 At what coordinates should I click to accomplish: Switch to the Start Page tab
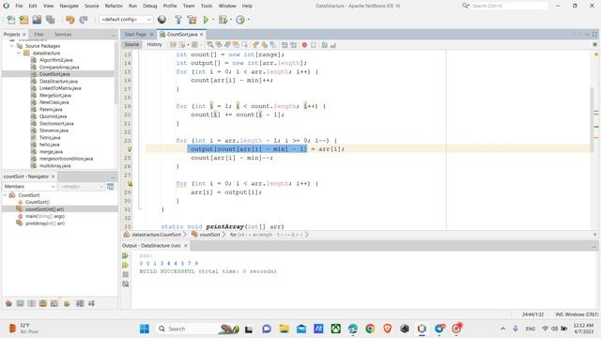(135, 34)
